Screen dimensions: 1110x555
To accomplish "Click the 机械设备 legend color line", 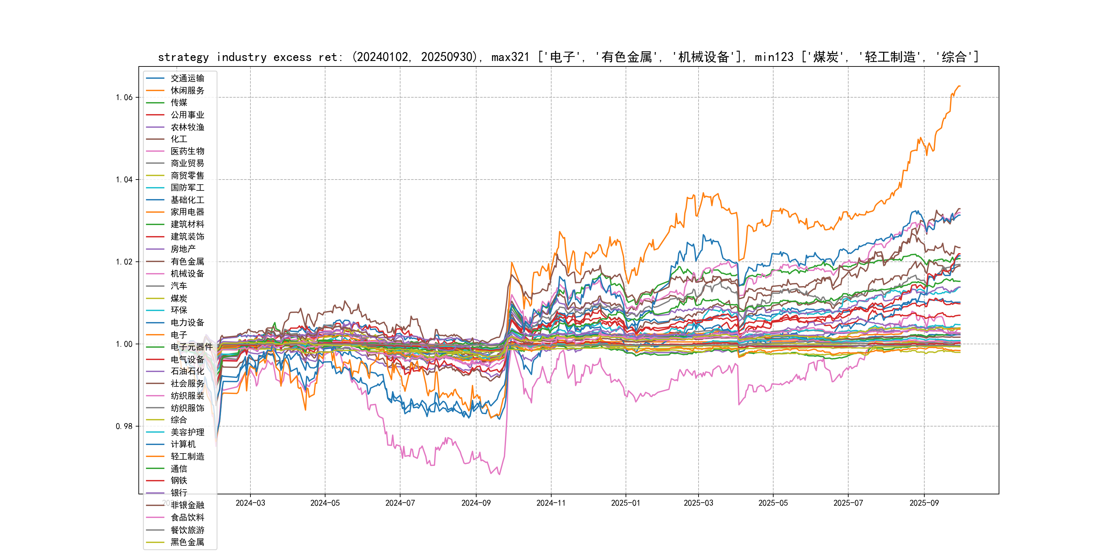I will 155,274.
